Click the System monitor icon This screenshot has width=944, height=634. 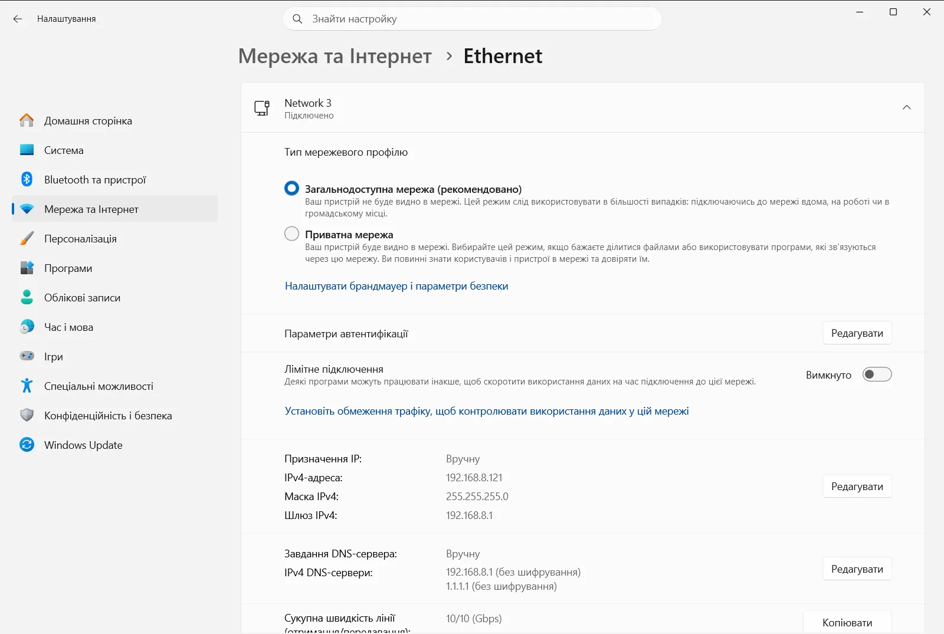pos(27,150)
